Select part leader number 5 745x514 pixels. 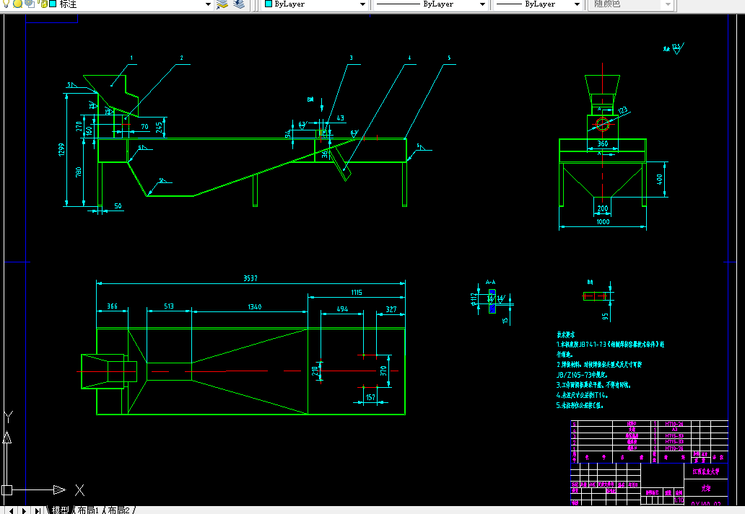[x=449, y=58]
